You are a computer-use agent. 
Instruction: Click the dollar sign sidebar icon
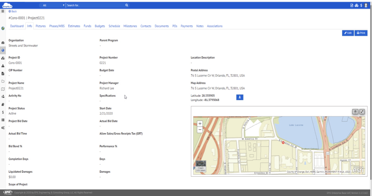3,112
